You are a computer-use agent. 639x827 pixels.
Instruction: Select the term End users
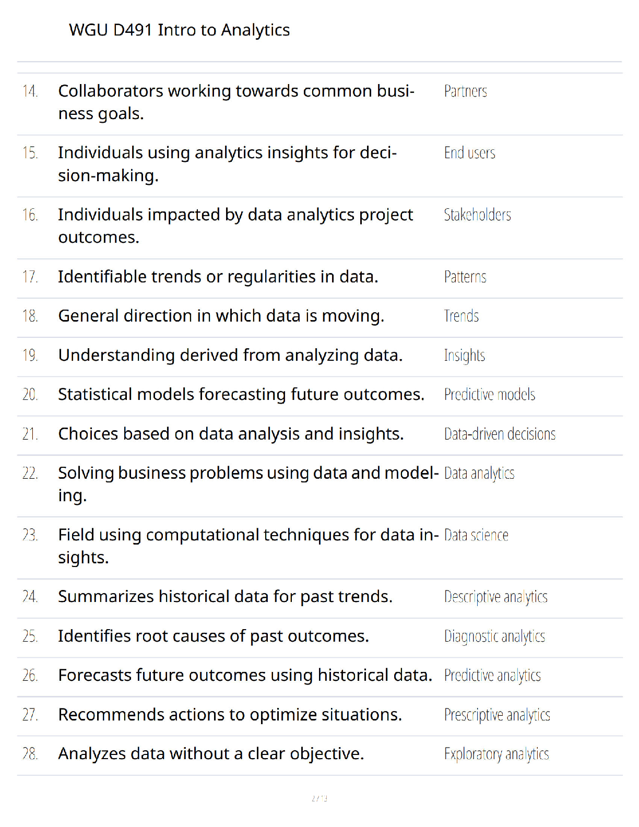click(469, 153)
